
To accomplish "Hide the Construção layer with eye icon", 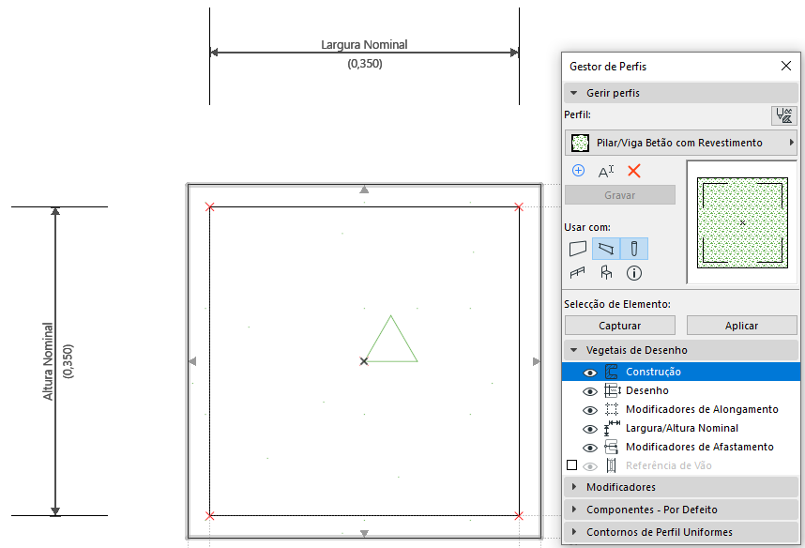I will pyautogui.click(x=590, y=373).
